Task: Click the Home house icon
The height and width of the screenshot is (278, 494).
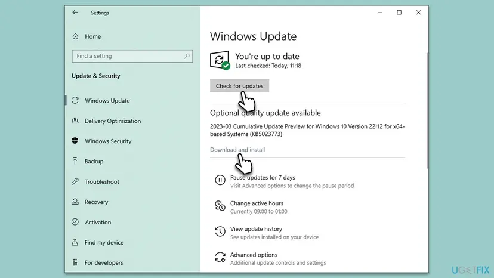Action: point(75,36)
